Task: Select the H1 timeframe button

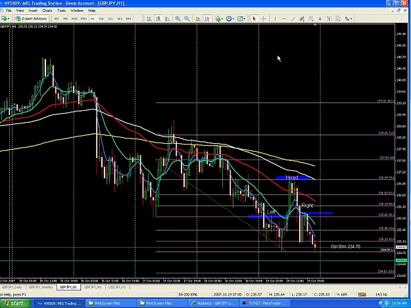Action: tap(93, 18)
